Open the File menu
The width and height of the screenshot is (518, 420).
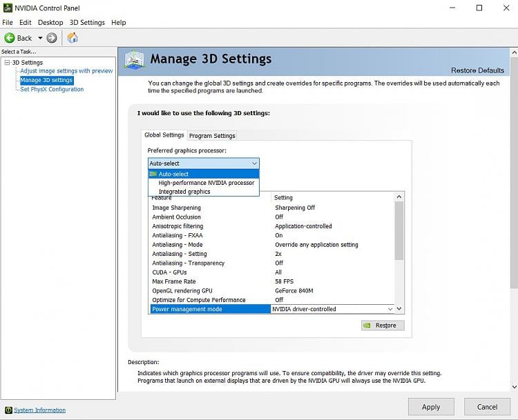(8, 23)
